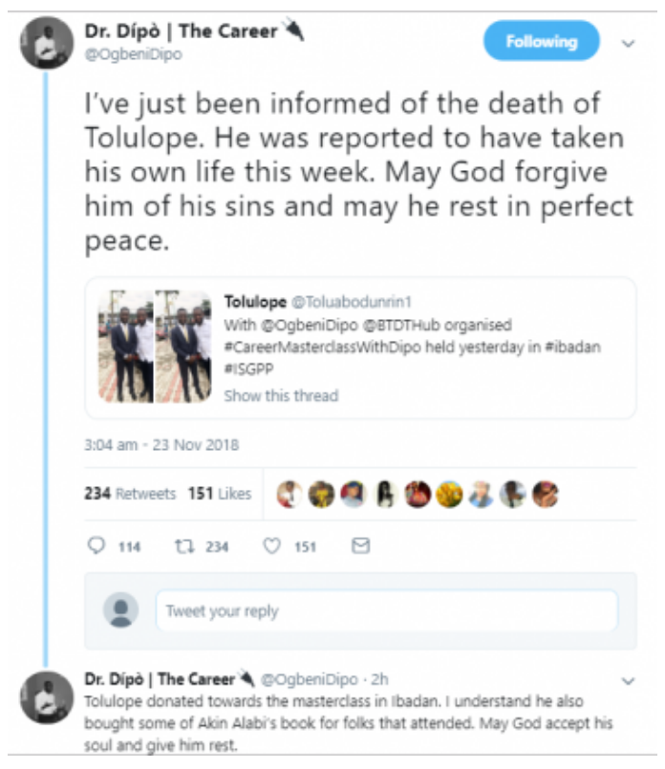Open Dr. Dípò's profile avatar at top
665x769 pixels.
[x=47, y=43]
